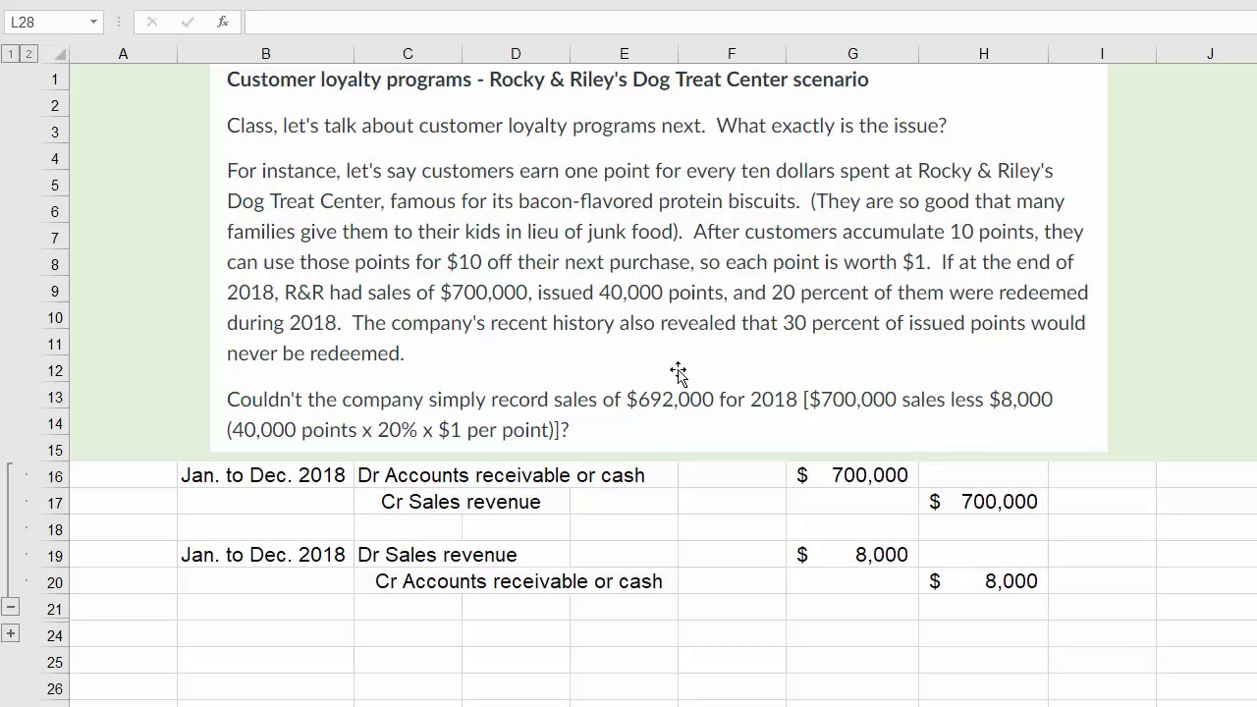Show outline level 1 rows

click(x=11, y=54)
